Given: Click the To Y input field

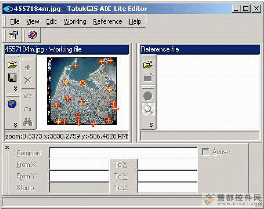Looking at the screenshot, I should pyautogui.click(x=167, y=176).
